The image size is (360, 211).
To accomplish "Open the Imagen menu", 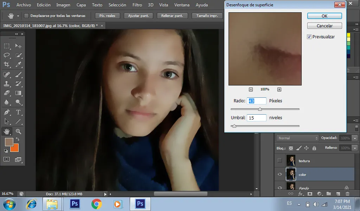I will [x=63, y=5].
